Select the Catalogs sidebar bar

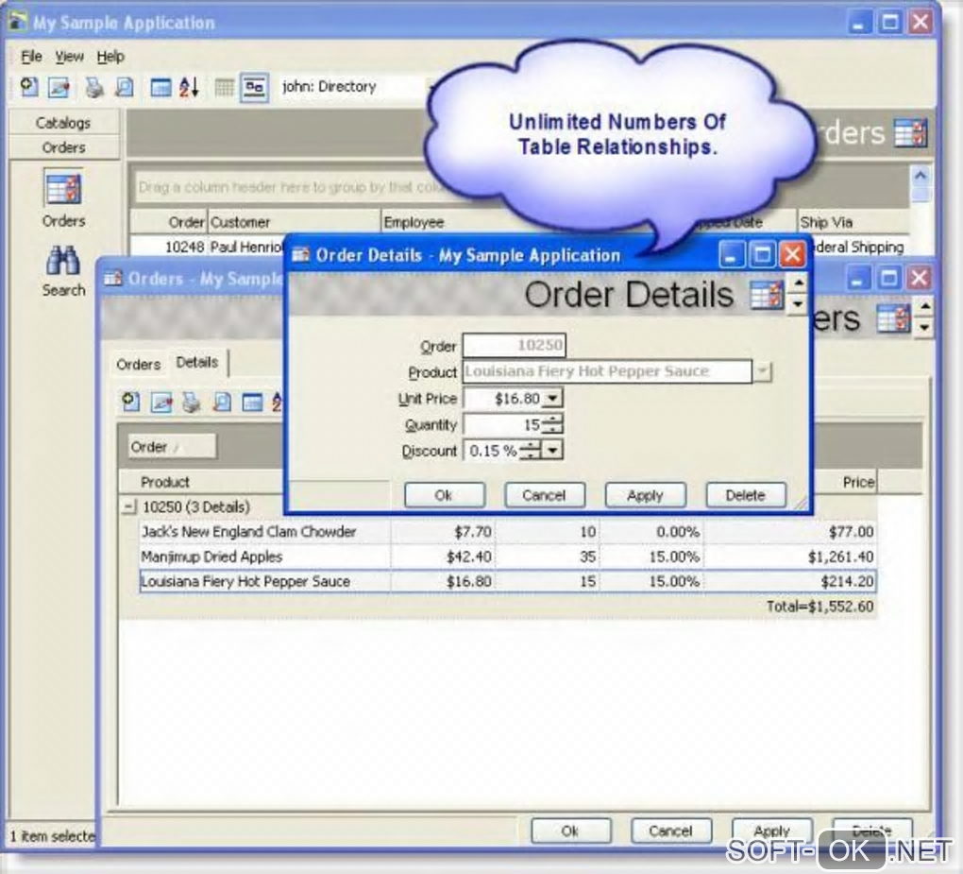(63, 123)
